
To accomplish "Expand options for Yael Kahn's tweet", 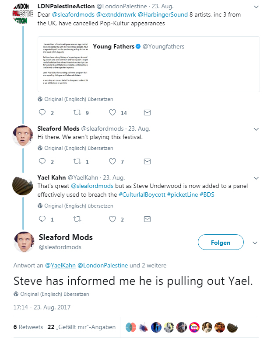I will [x=255, y=178].
